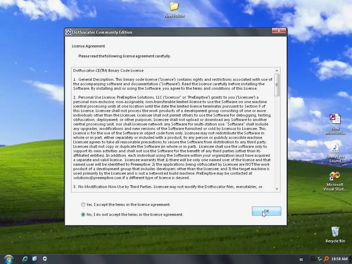Screen dimensions: 352x264
Task: Select 'No, I do not accept' radio button
Action: [83, 214]
